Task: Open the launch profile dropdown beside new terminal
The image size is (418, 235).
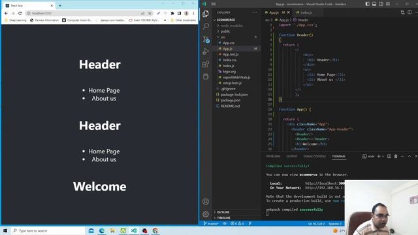Action: click(x=383, y=157)
